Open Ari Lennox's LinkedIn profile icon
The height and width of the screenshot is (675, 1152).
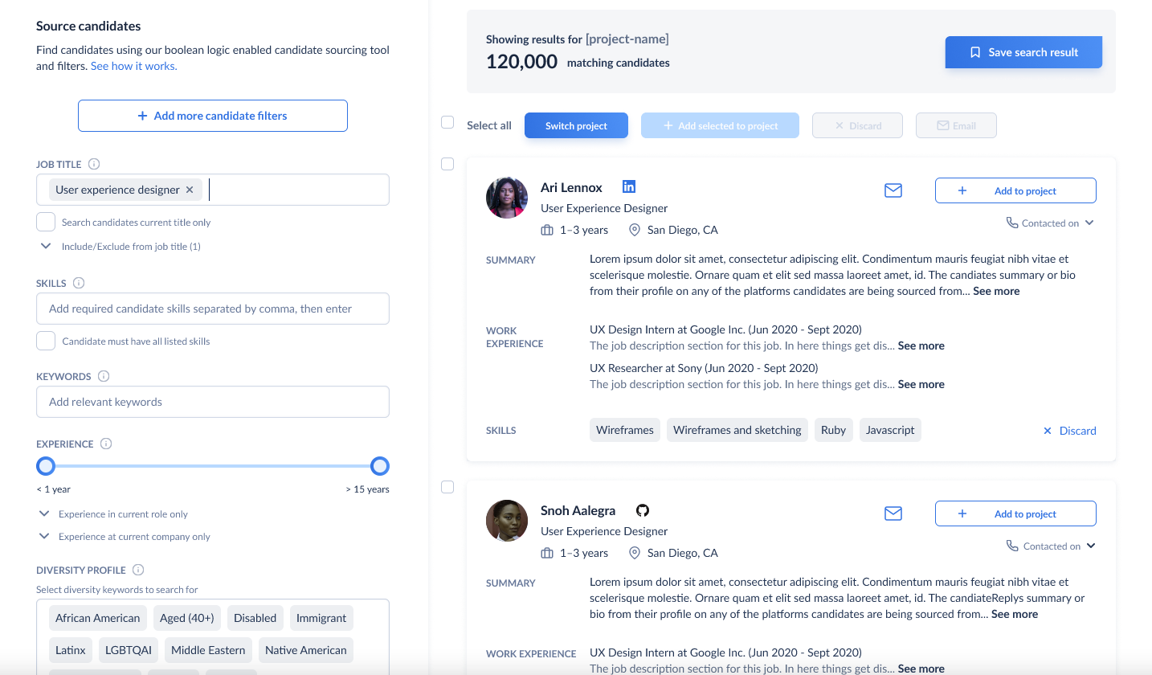629,186
